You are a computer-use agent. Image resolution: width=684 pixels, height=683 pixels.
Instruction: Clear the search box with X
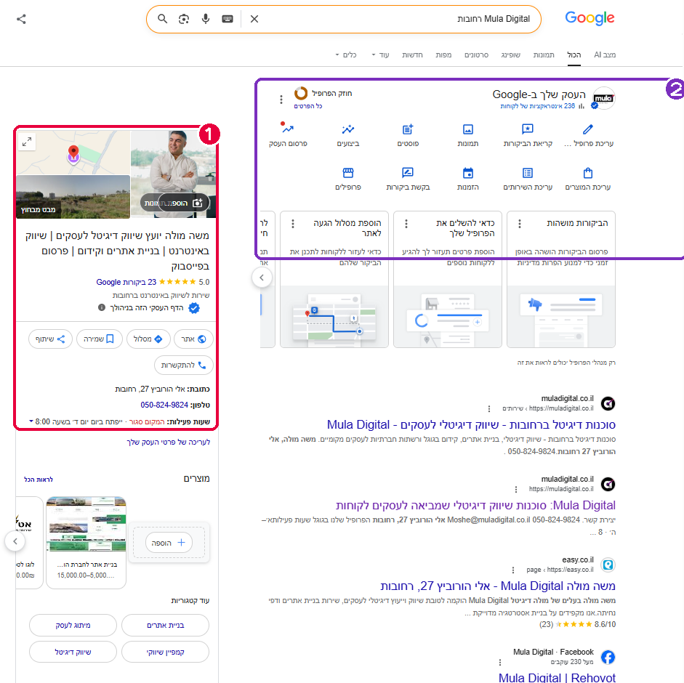click(x=254, y=19)
